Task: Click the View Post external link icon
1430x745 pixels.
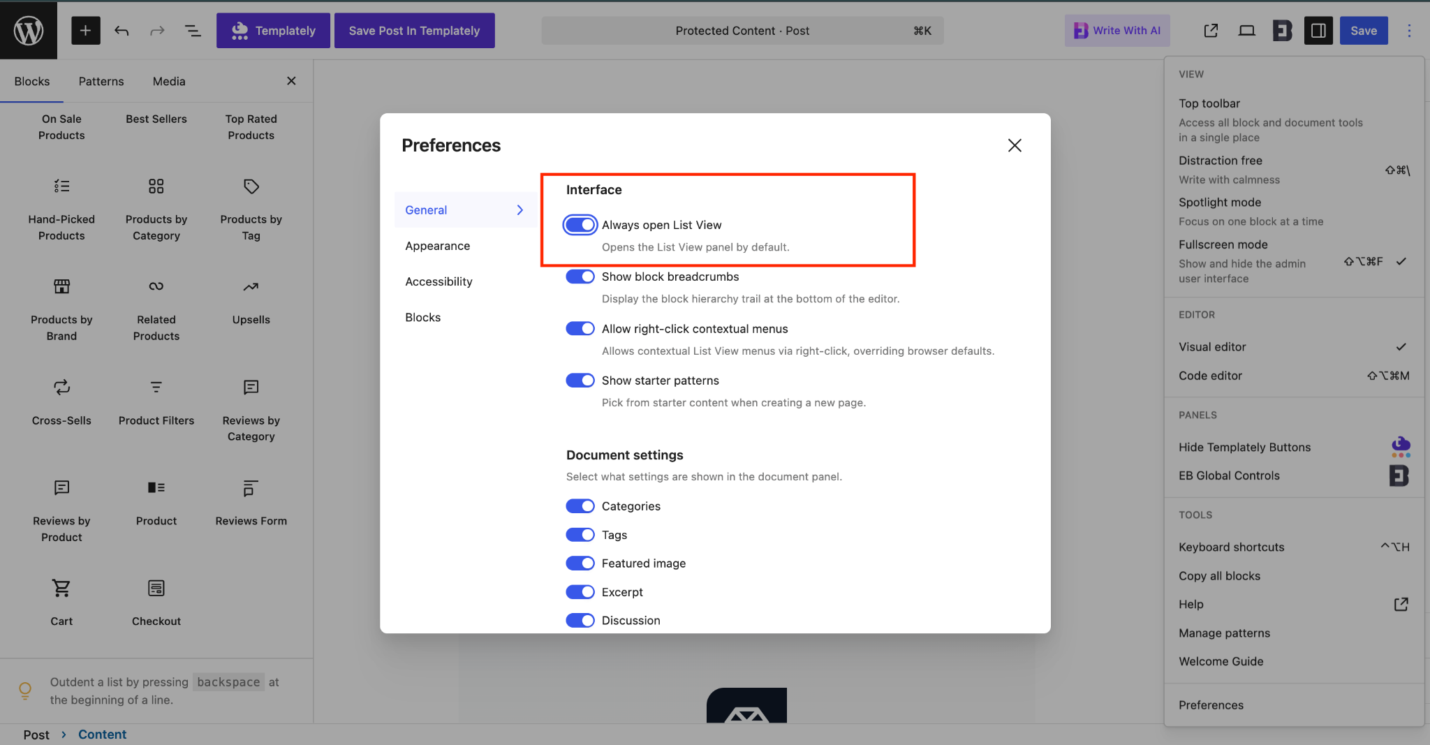Action: tap(1211, 31)
